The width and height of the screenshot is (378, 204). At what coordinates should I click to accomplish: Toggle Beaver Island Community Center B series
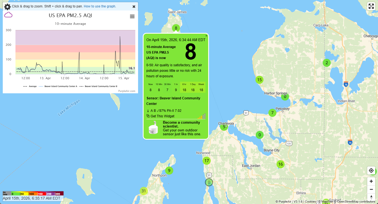99,86
